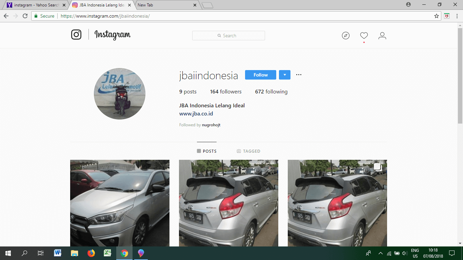Follow the jbaiindonesia account

tap(260, 75)
